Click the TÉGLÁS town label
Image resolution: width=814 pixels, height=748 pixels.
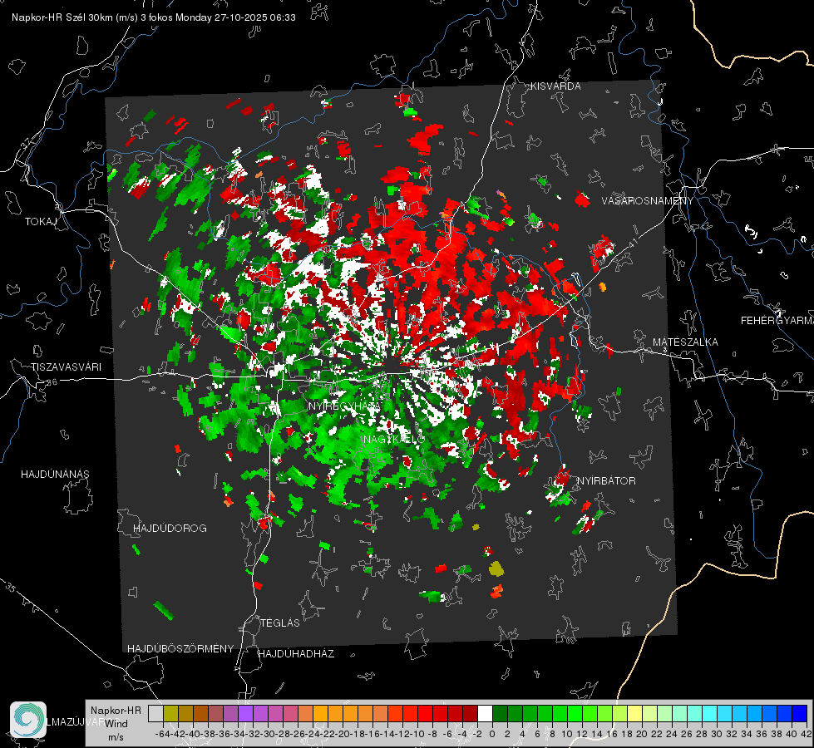pos(280,623)
